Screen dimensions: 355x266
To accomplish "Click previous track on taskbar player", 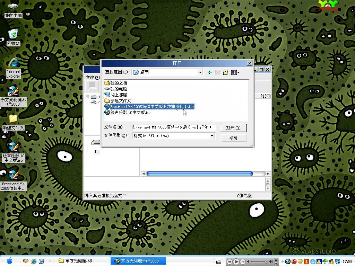I will tap(230, 262).
